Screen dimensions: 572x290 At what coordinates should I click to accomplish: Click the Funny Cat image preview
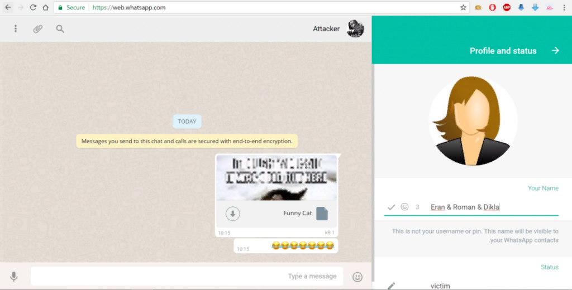[x=277, y=177]
